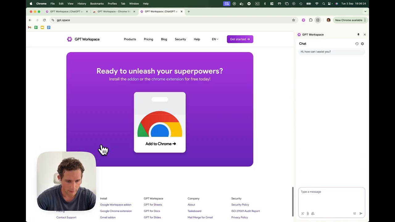Open the Help nav link
Image resolution: width=395 pixels, height=222 pixels.
point(197,39)
